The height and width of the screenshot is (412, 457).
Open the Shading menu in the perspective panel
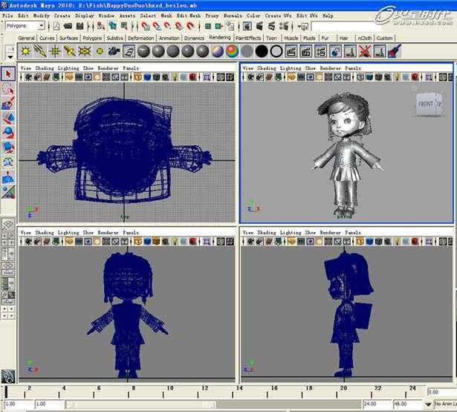click(266, 68)
